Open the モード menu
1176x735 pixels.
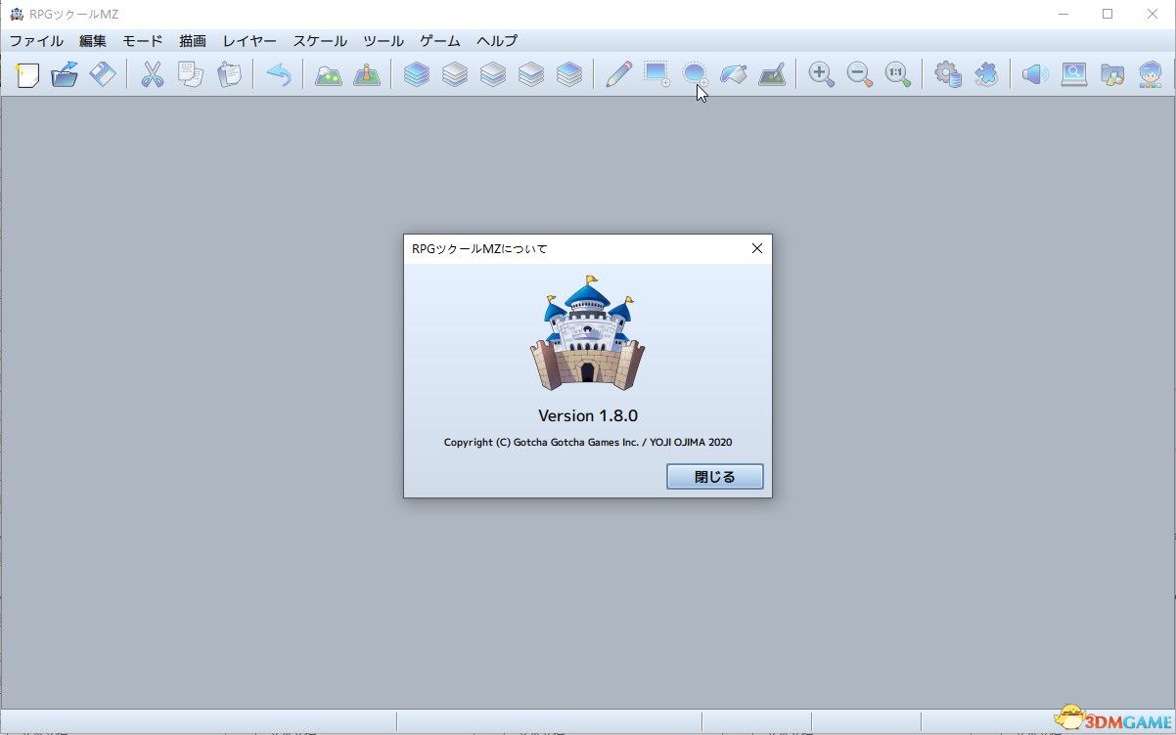pyautogui.click(x=143, y=41)
